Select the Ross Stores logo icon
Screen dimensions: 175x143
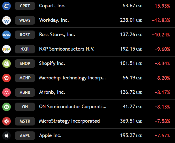coord(7,35)
